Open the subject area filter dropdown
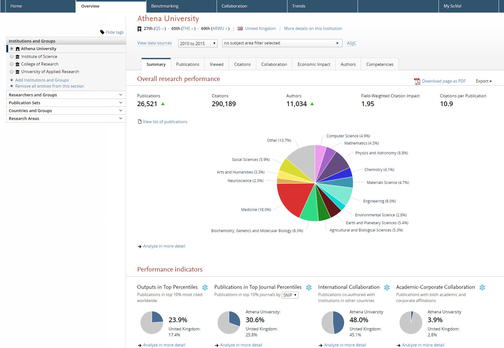 point(282,43)
